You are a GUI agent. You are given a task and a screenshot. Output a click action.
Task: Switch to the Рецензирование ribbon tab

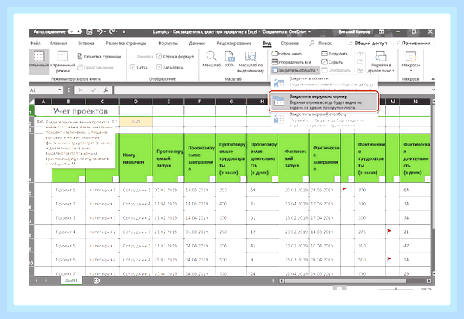[x=233, y=43]
